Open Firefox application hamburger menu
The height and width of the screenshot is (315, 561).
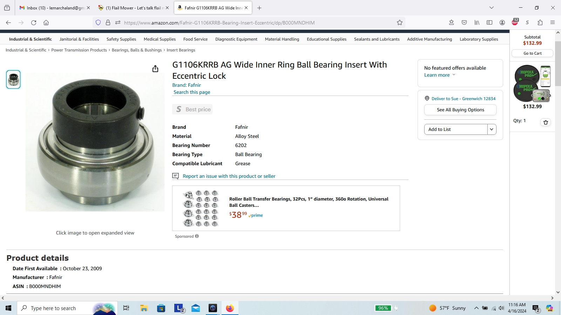coord(553,22)
